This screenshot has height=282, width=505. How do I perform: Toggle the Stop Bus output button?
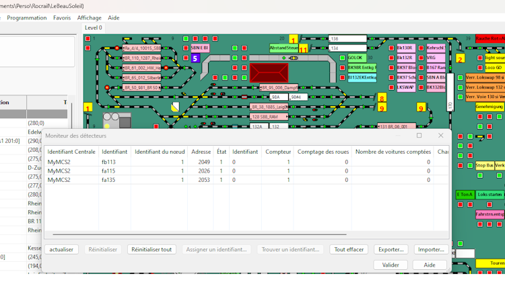click(485, 165)
